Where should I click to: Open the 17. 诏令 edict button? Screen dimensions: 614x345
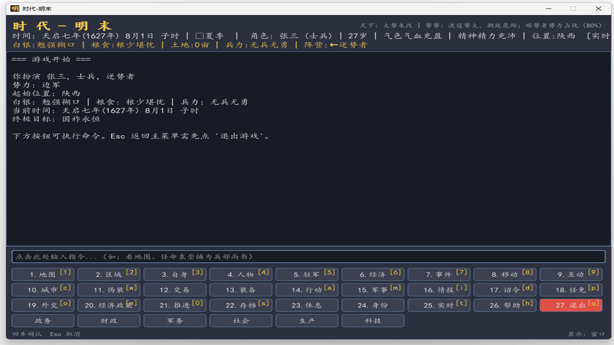pyautogui.click(x=505, y=290)
